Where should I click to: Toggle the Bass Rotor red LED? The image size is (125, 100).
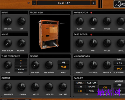click(x=91, y=34)
